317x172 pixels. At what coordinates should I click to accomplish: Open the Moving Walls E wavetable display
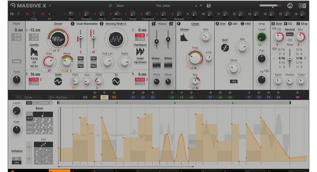click(116, 41)
